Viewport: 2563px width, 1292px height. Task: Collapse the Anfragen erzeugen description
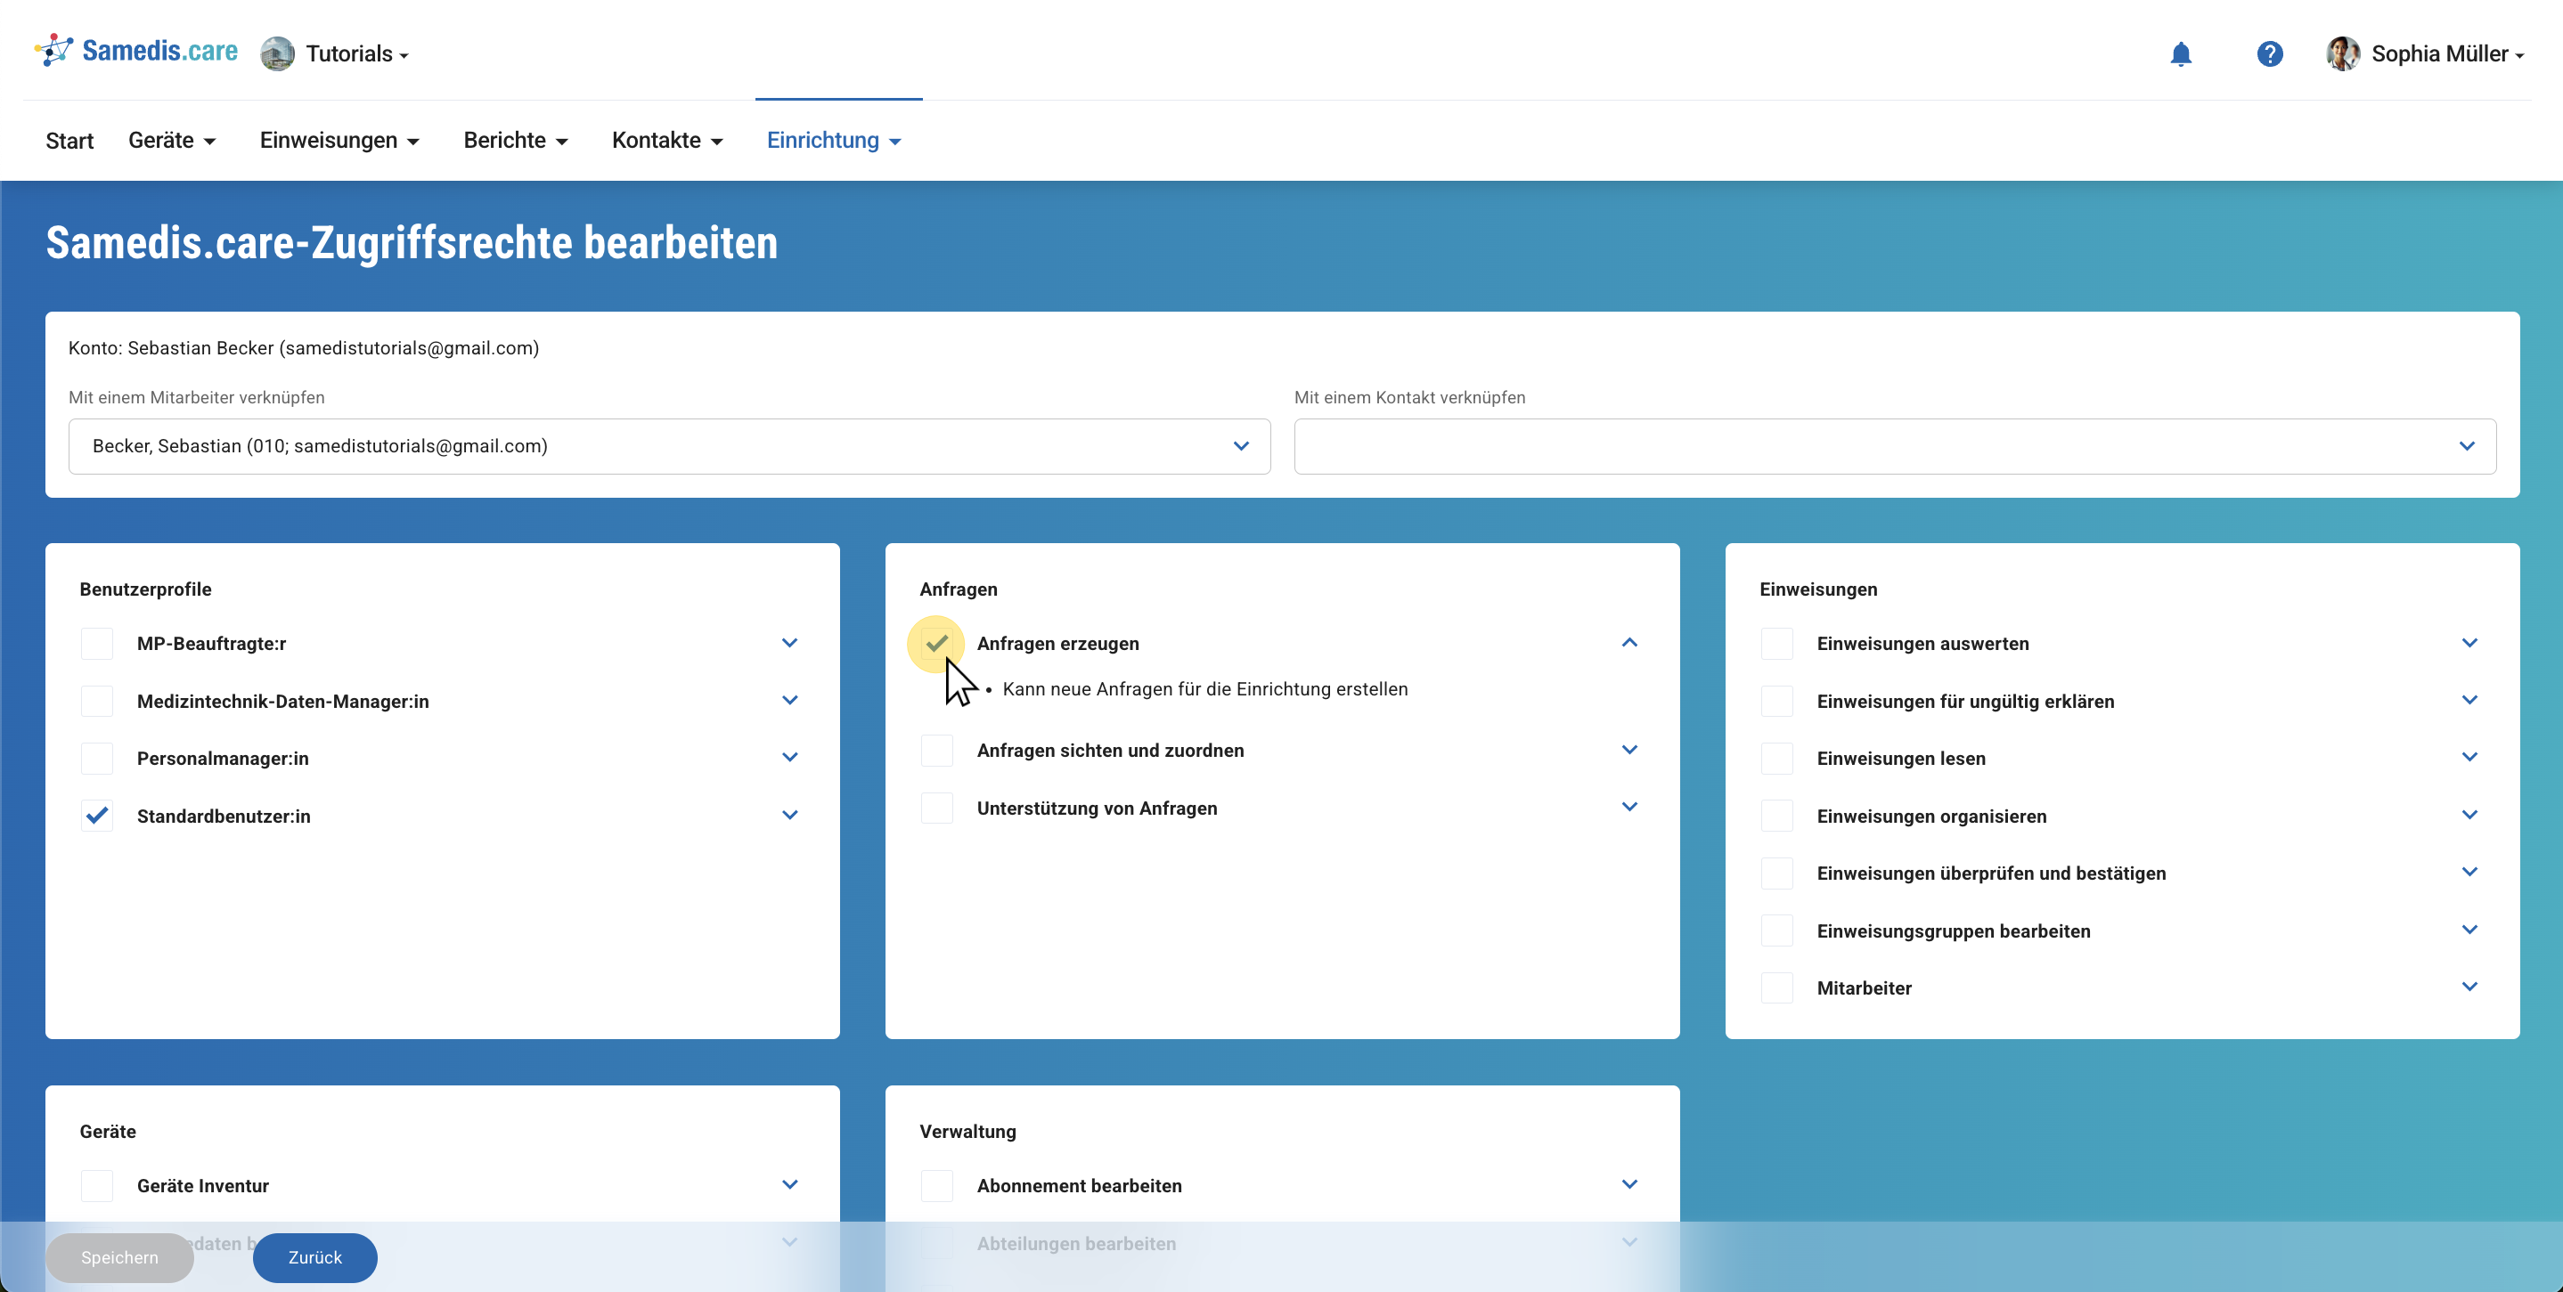tap(1628, 643)
